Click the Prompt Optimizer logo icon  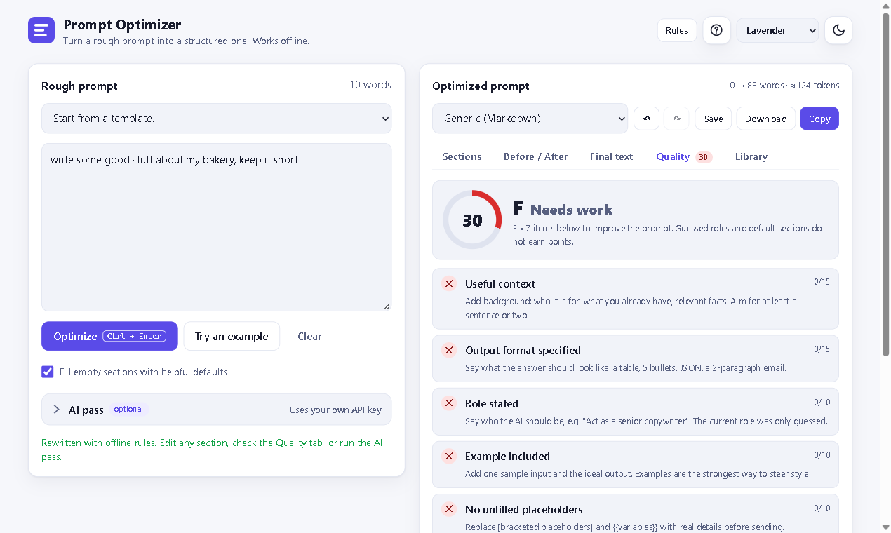(x=41, y=30)
